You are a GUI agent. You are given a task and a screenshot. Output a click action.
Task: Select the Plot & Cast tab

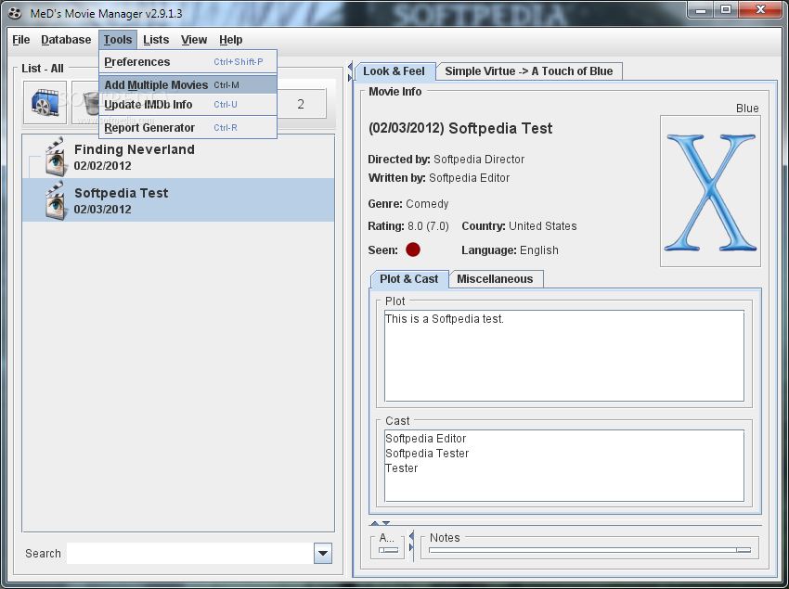pyautogui.click(x=409, y=279)
